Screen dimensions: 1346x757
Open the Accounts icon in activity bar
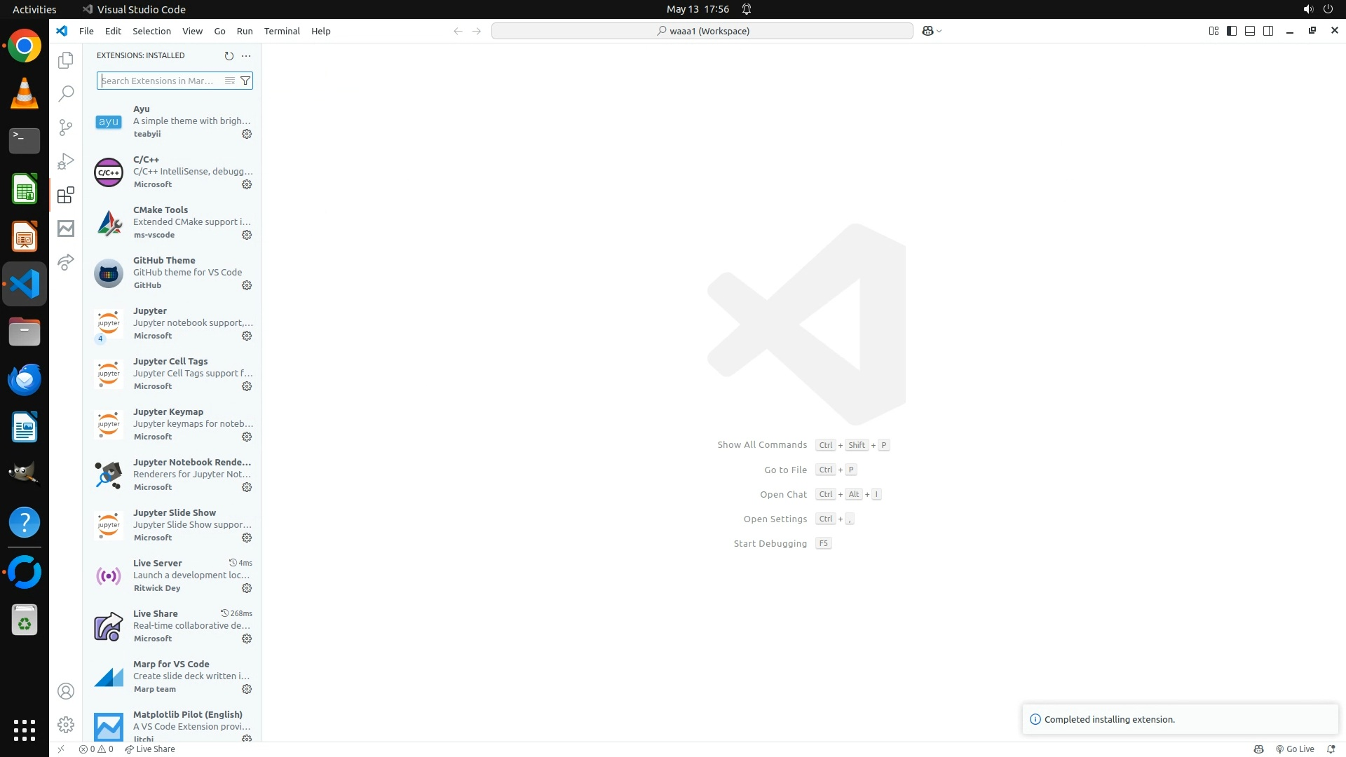coord(66,691)
